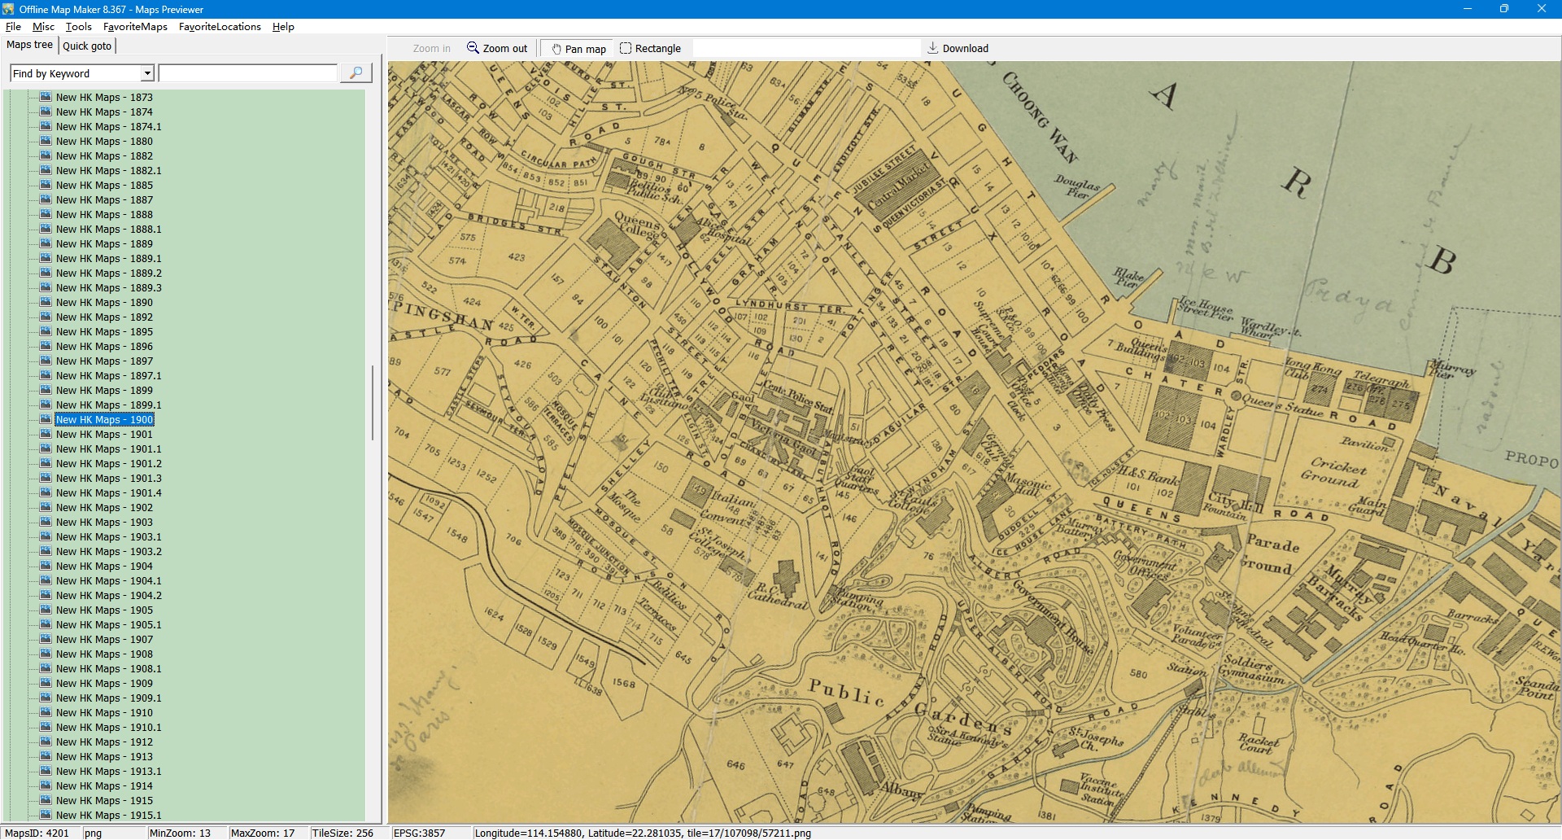The image size is (1562, 840).
Task: Open the File menu
Action: click(13, 27)
